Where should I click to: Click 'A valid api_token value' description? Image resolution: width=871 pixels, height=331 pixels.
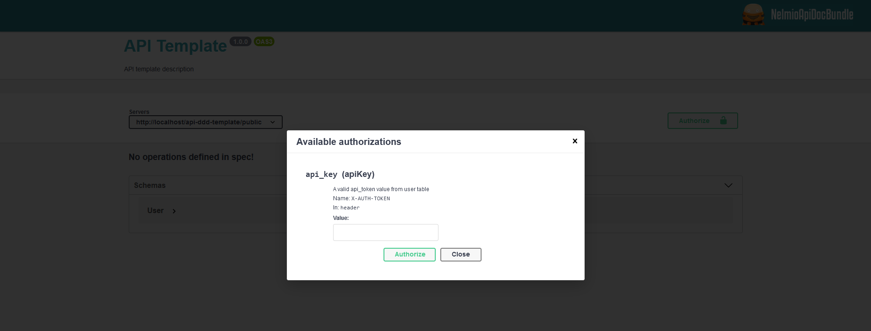(x=381, y=189)
